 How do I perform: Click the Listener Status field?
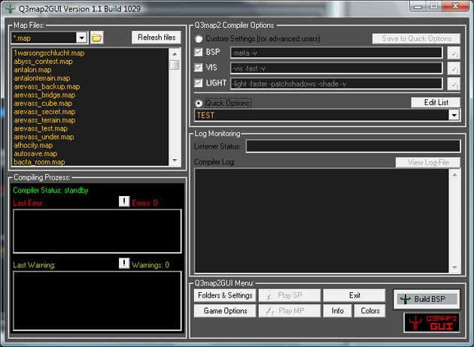pyautogui.click(x=353, y=146)
